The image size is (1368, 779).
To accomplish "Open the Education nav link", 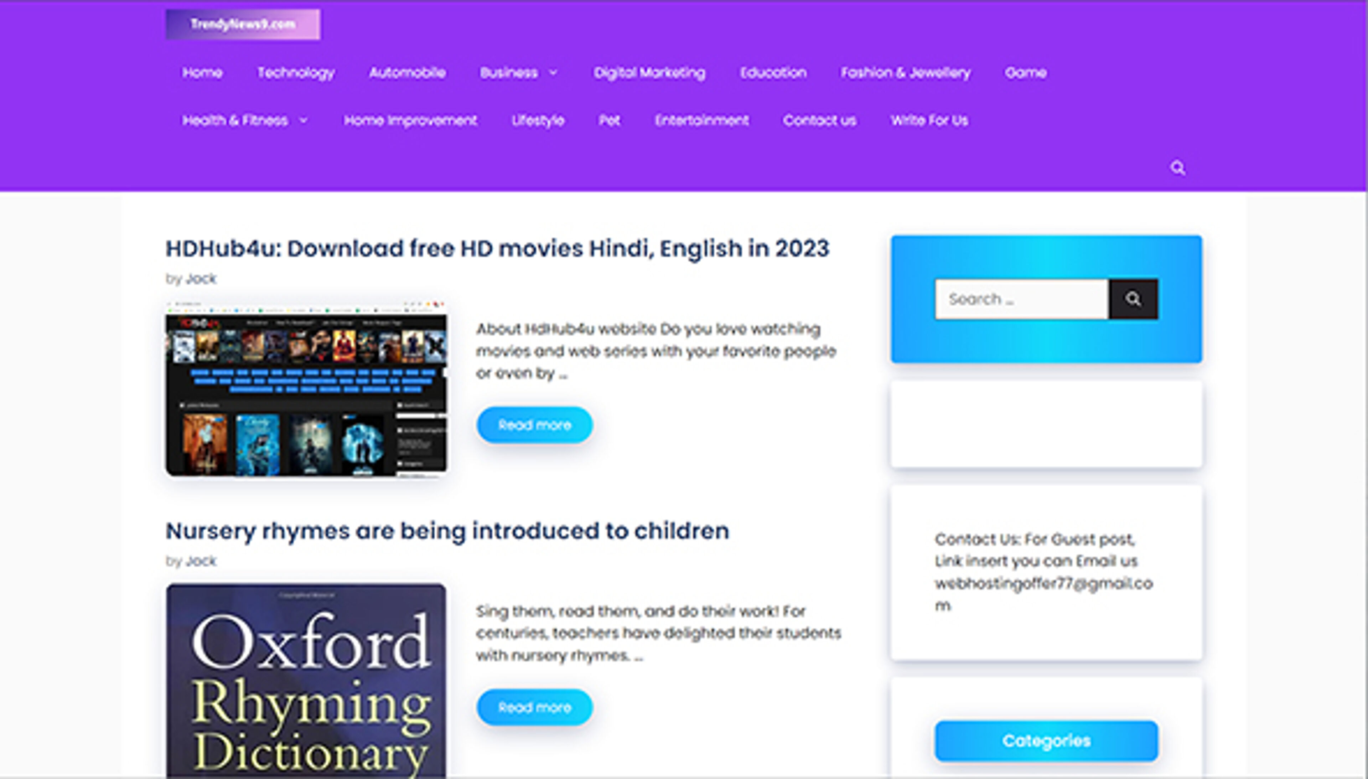I will click(x=773, y=73).
